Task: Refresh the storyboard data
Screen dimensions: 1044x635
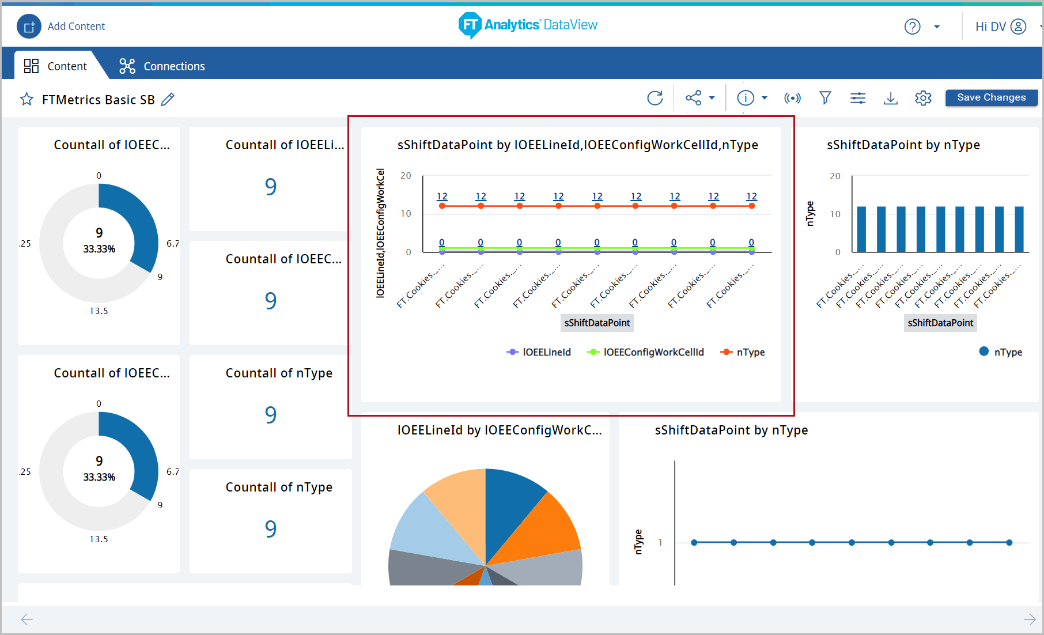Action: pyautogui.click(x=655, y=98)
